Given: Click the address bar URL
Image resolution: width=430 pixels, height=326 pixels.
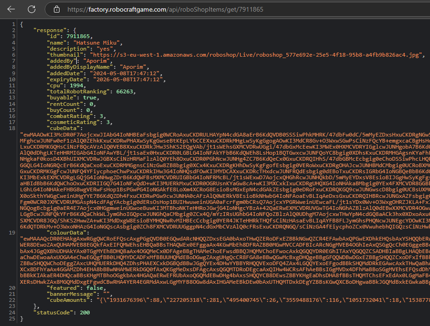Looking at the screenshot, I should [165, 10].
